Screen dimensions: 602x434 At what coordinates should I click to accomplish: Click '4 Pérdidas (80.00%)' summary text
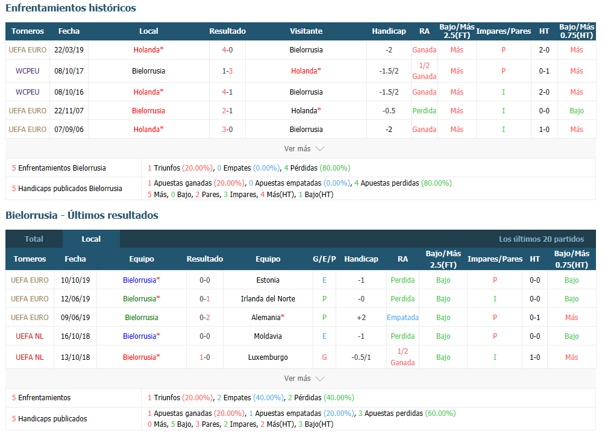point(317,168)
